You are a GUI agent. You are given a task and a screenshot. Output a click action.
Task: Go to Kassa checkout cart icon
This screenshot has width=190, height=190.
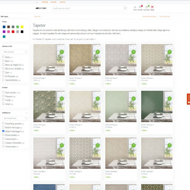[x=152, y=7]
